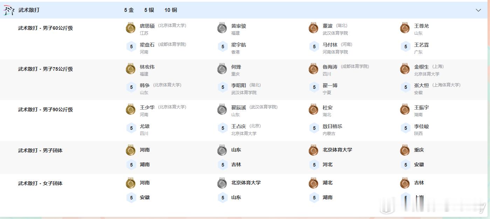Viewport: 490px width, 219px height.
Task: Click the 10 铜 medal count in header
Action: pyautogui.click(x=170, y=10)
